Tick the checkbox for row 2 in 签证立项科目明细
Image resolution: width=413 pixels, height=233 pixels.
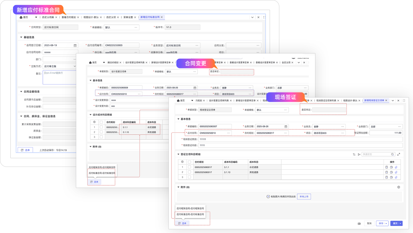tap(189, 172)
